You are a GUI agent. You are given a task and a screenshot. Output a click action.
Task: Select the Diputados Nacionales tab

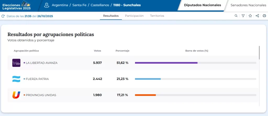(x=202, y=5)
